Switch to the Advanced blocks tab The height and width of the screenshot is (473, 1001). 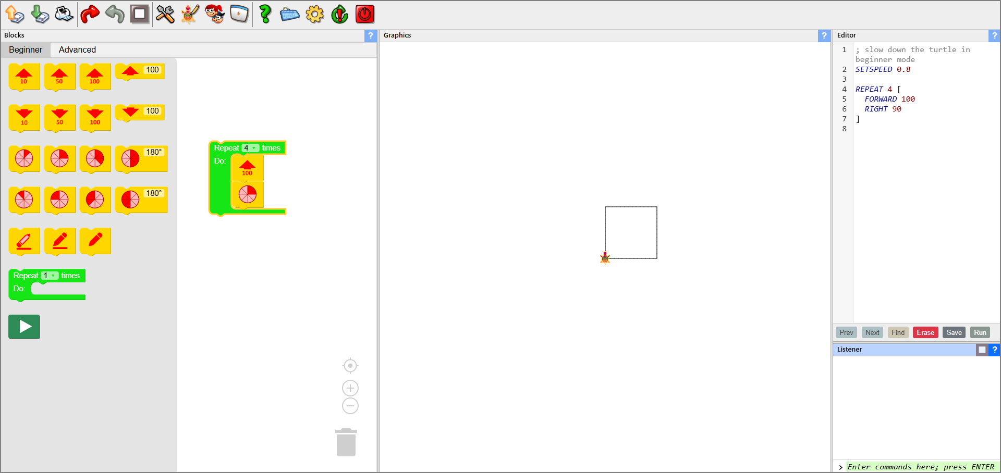[77, 49]
